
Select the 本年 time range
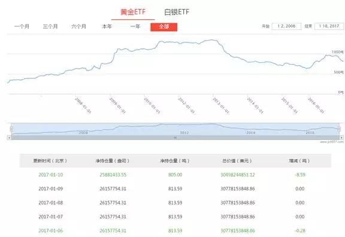click(x=107, y=26)
